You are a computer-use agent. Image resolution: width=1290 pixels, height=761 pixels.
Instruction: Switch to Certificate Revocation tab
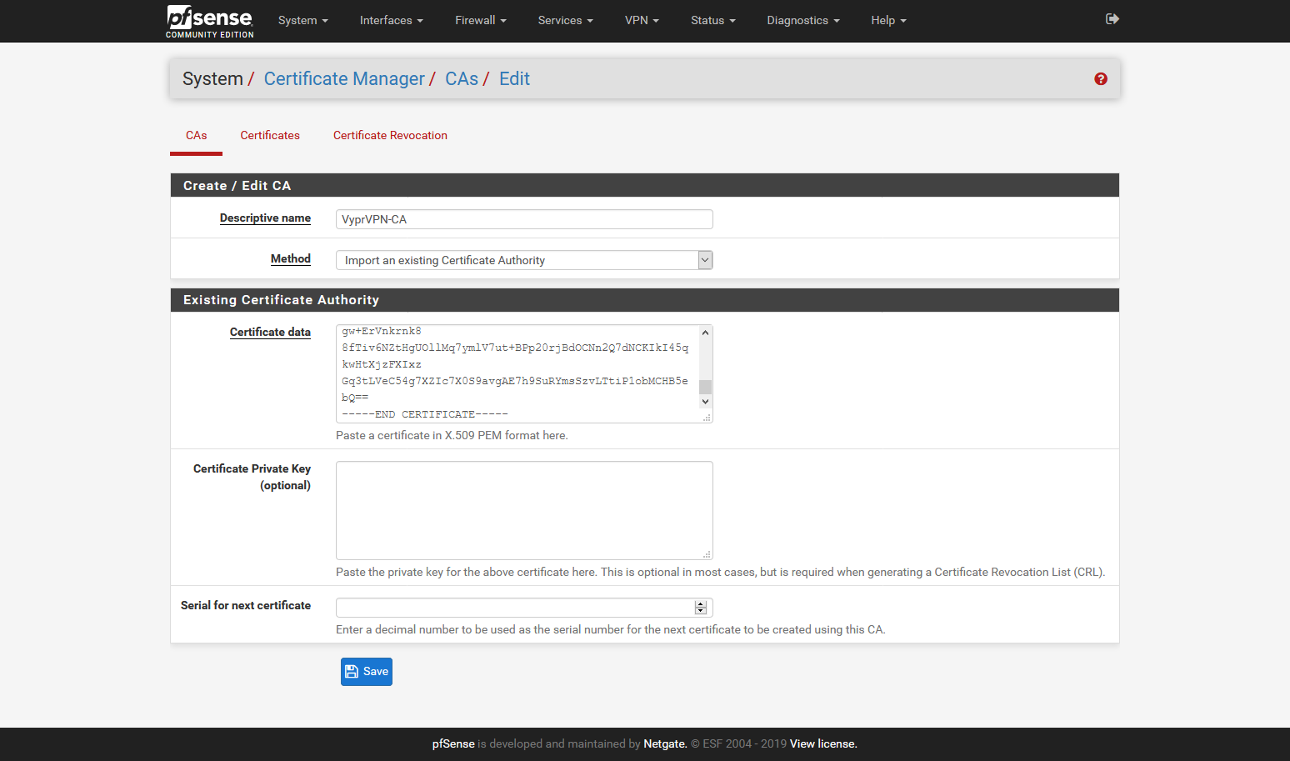(x=390, y=135)
